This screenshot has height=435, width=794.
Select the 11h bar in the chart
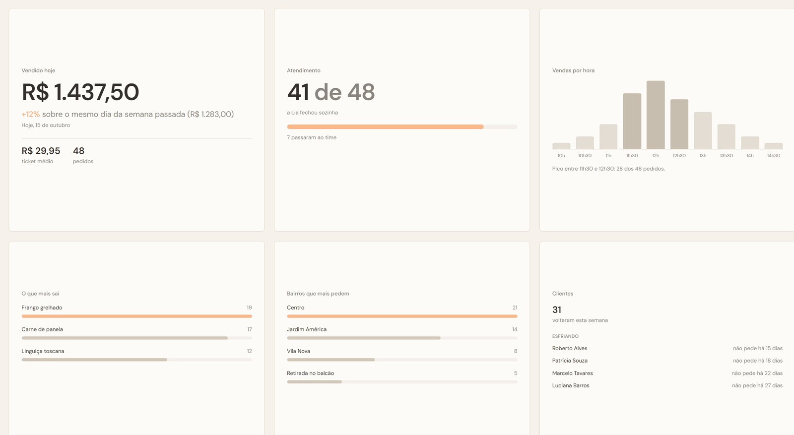point(608,136)
